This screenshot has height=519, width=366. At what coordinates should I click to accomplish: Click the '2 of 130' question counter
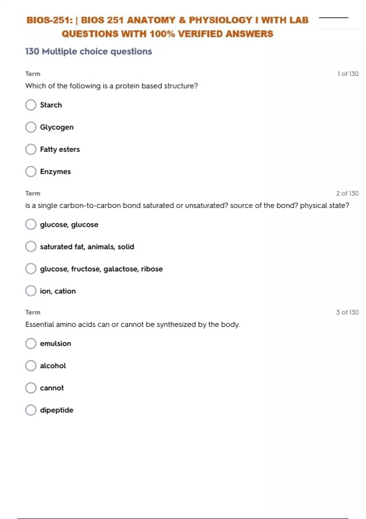point(347,193)
